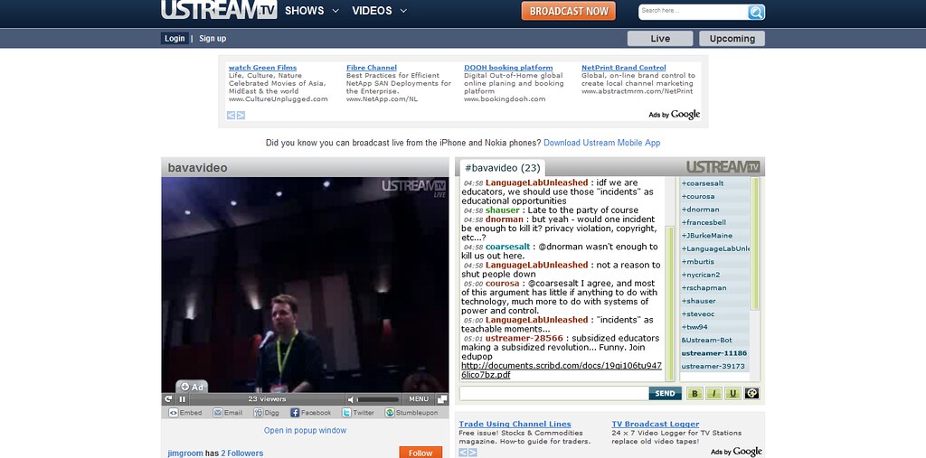
Task: Click the Login button
Action: 175,38
